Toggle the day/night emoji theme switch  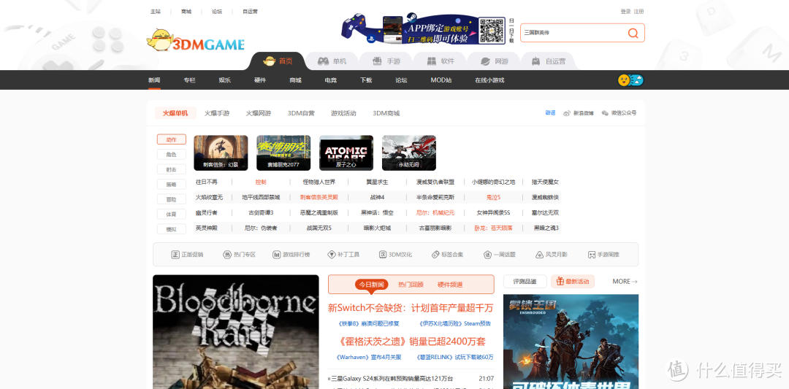coord(630,80)
